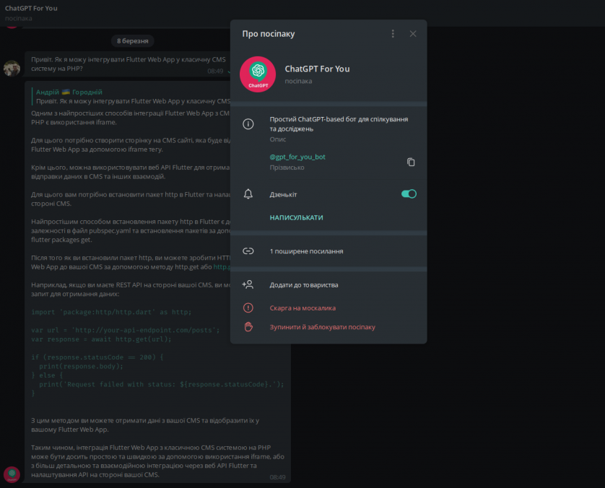Click the НАПИСУЛЬКАТИ button
Viewport: 605px width, 488px height.
(x=296, y=217)
